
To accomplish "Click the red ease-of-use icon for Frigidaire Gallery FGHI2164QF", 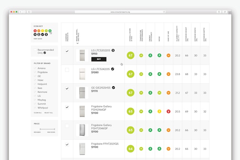I will coord(168,112).
